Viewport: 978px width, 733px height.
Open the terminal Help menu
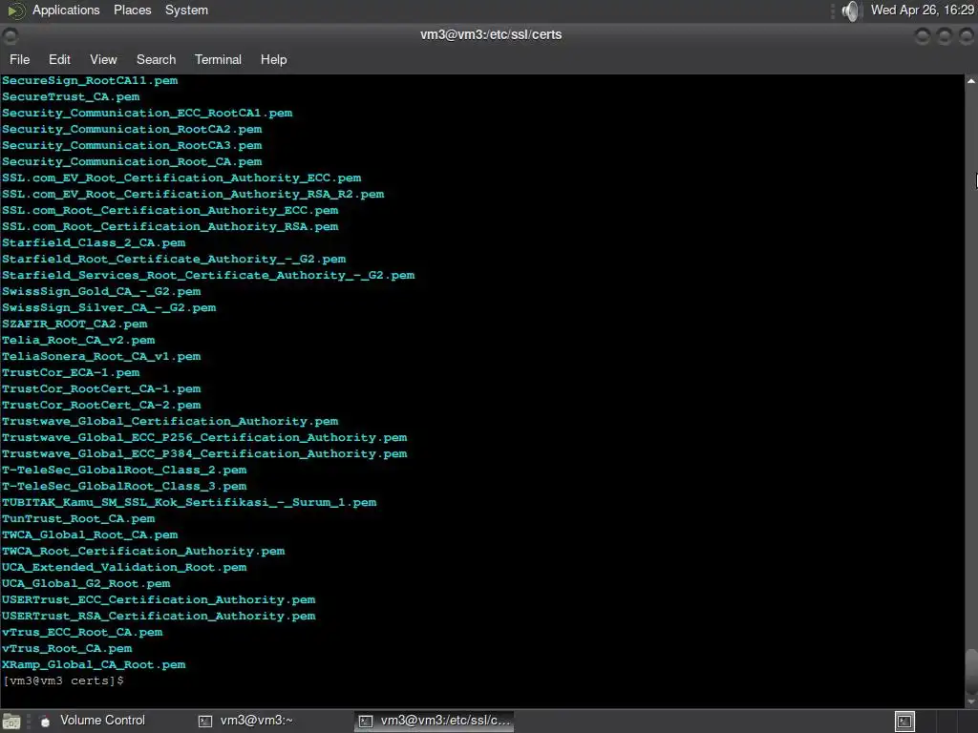pyautogui.click(x=273, y=59)
